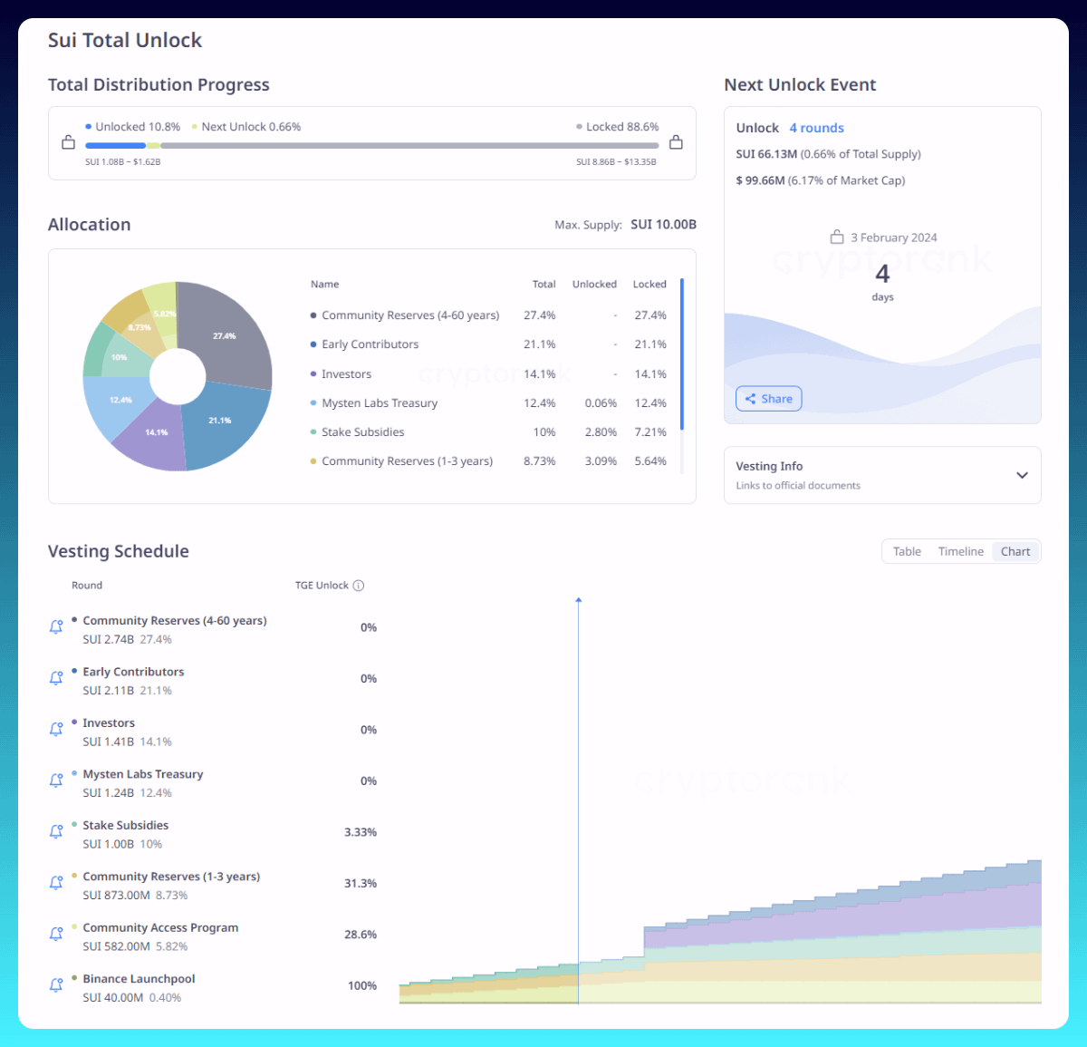Click the Round column header in Vesting Schedule
The width and height of the screenshot is (1087, 1047).
click(87, 586)
